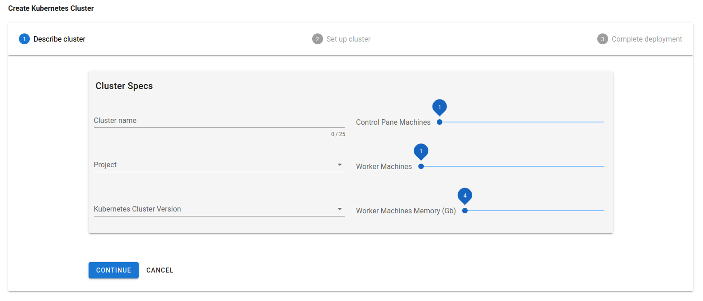
Task: Click the 0/25 character counter
Action: click(x=338, y=134)
